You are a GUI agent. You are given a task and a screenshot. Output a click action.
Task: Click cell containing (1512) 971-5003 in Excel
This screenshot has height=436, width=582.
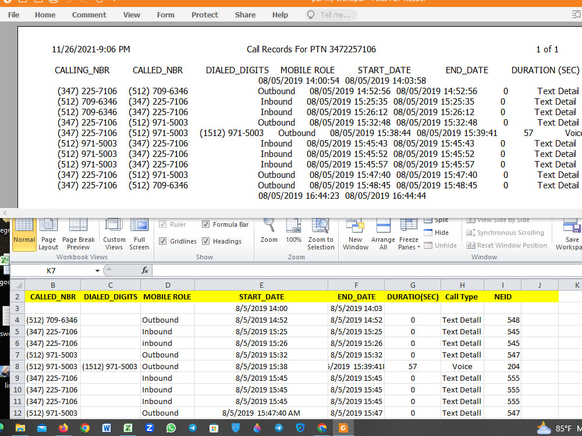coord(110,366)
